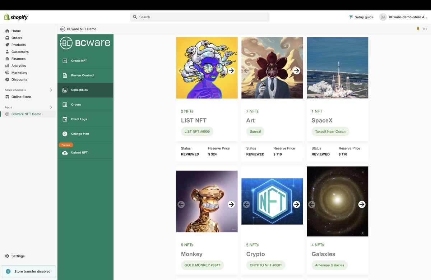Open Event Logs in BCware menu
The image size is (431, 280).
pyautogui.click(x=85, y=119)
